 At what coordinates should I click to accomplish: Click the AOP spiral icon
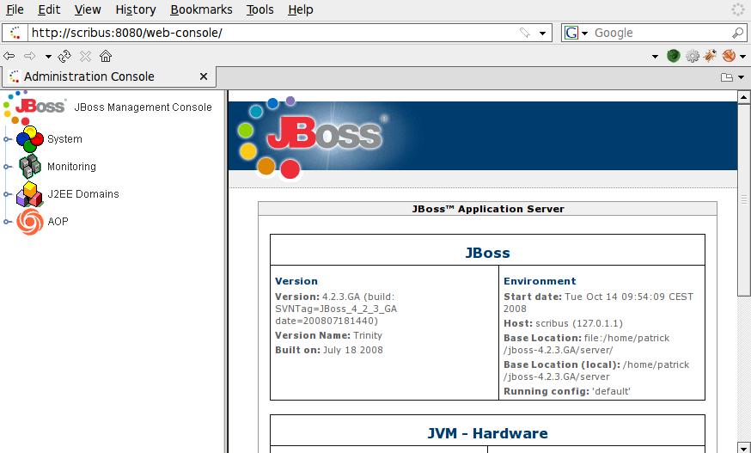tap(30, 222)
